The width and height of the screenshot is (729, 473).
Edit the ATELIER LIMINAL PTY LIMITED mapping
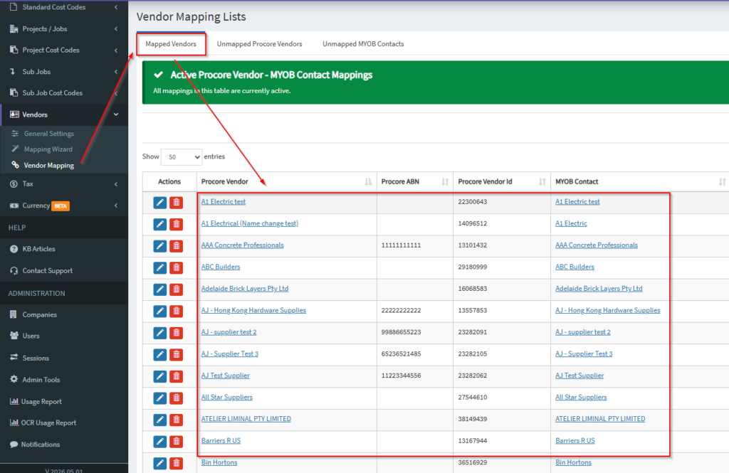pos(160,420)
